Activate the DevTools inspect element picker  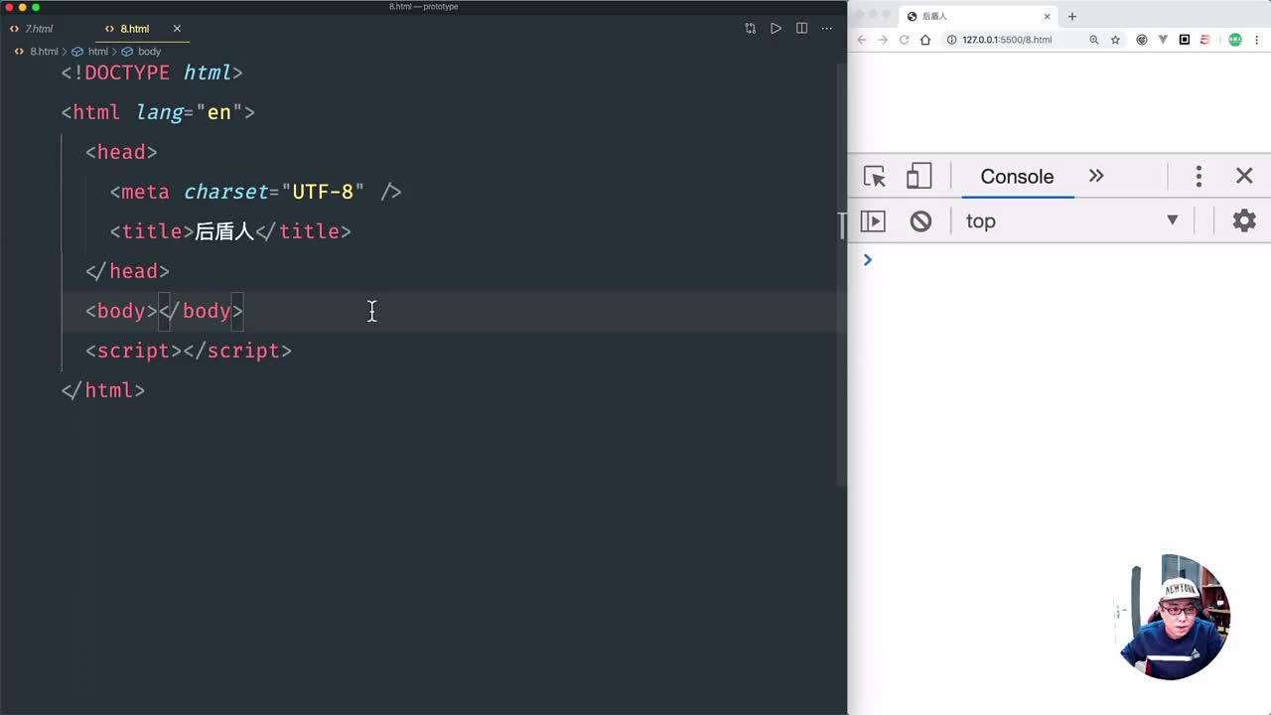click(x=875, y=177)
